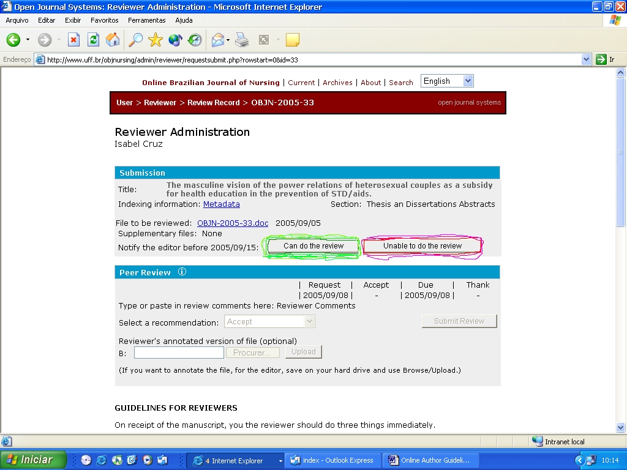Click the Peer Review info icon
The image size is (627, 470).
click(182, 272)
